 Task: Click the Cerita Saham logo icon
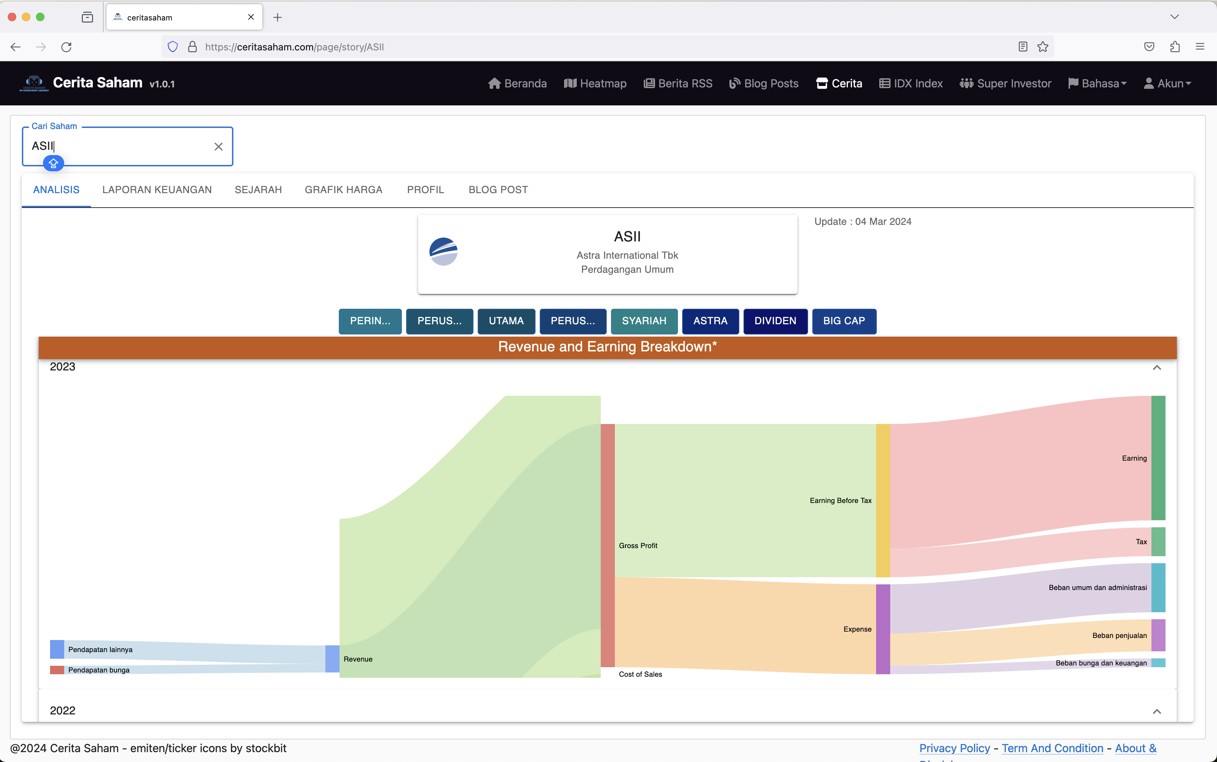click(x=34, y=83)
